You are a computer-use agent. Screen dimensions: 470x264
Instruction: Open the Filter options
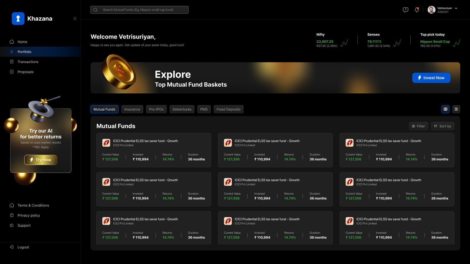[419, 126]
